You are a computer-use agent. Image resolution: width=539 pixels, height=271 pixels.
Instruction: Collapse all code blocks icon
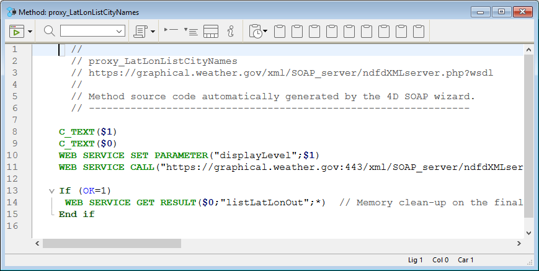click(x=171, y=30)
